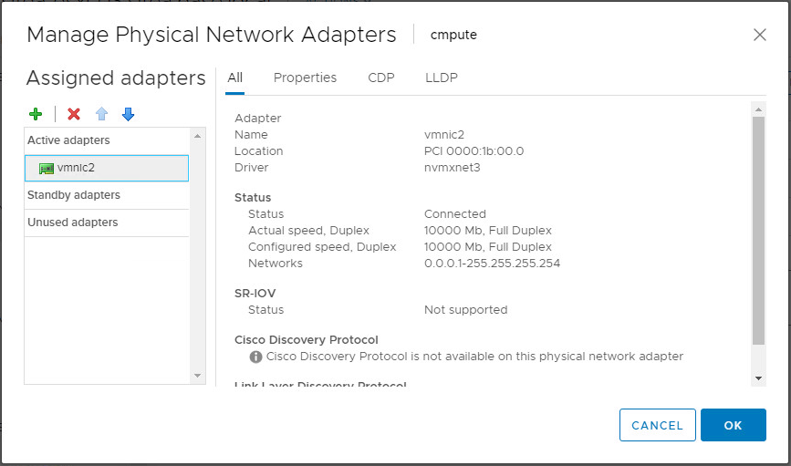791x466 pixels.
Task: Click the green plus add adapter icon
Action: click(x=36, y=114)
